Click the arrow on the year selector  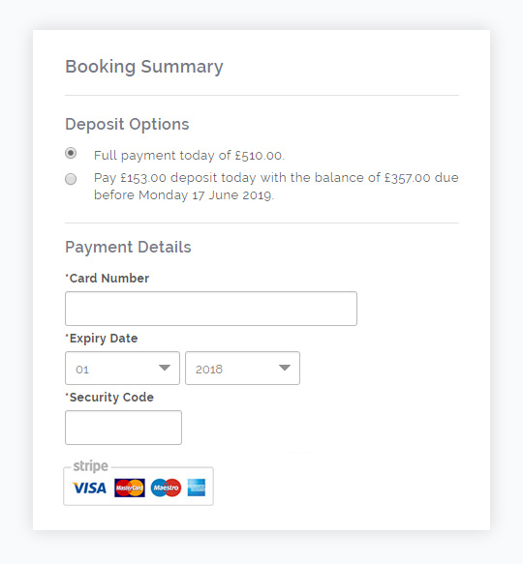coord(285,368)
